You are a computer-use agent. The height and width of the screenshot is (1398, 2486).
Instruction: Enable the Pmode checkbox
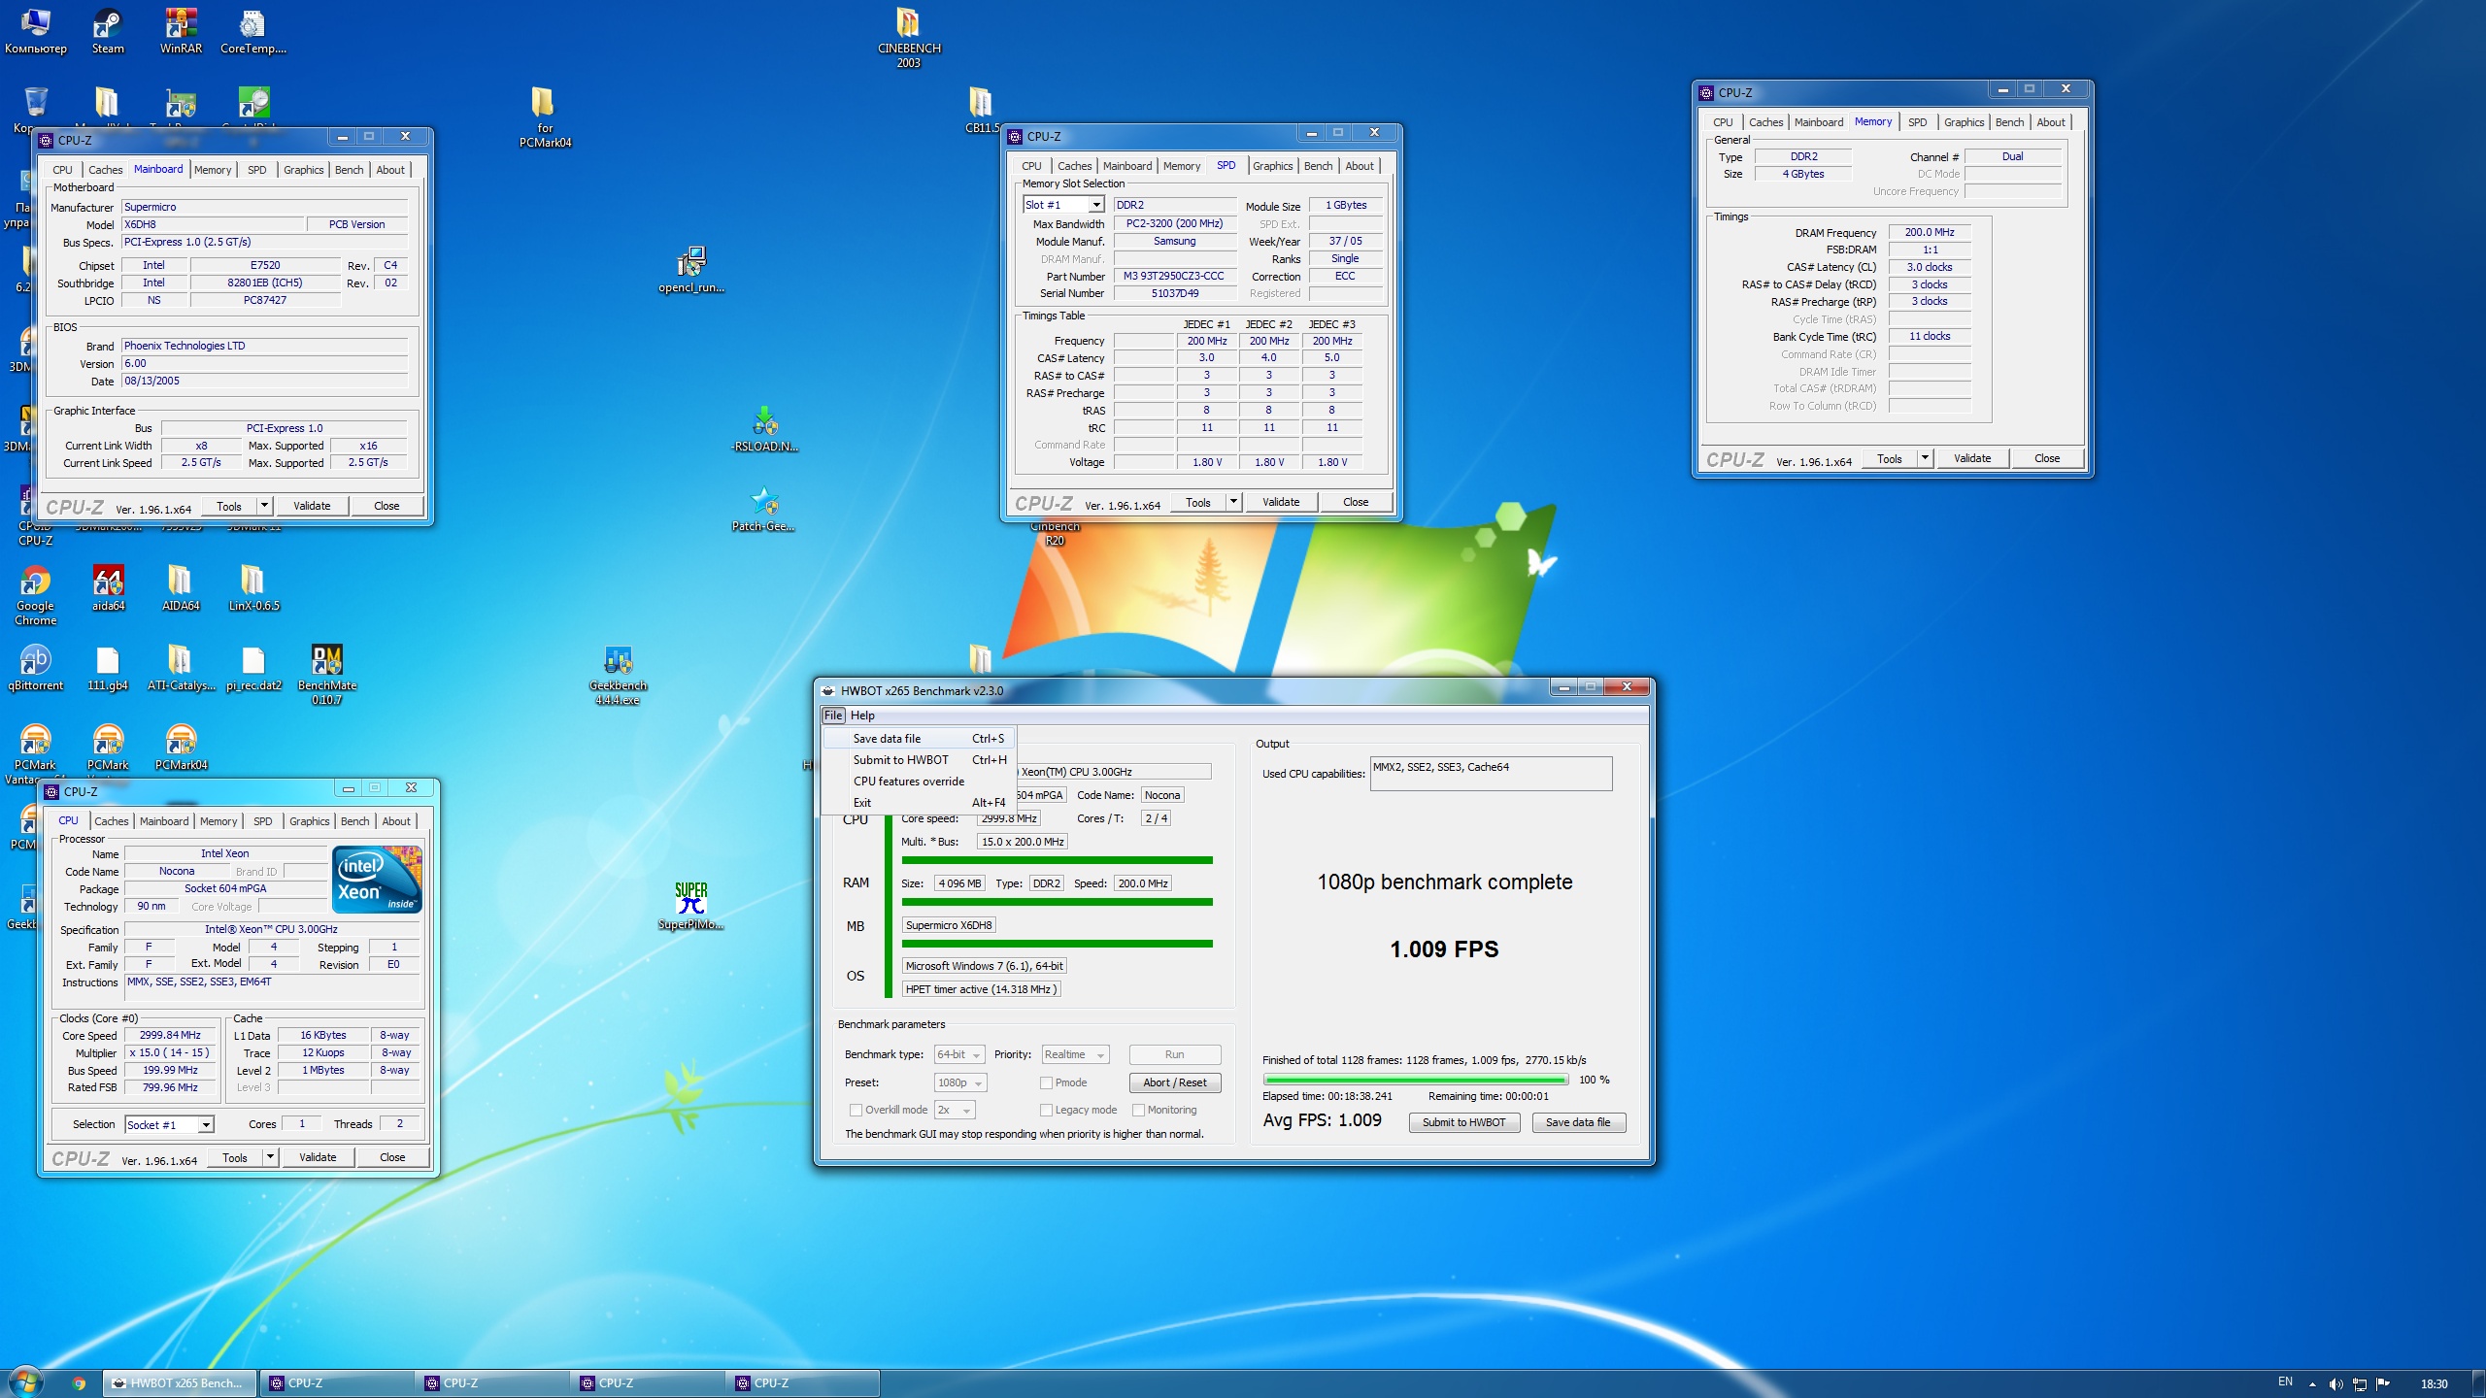(x=1046, y=1082)
